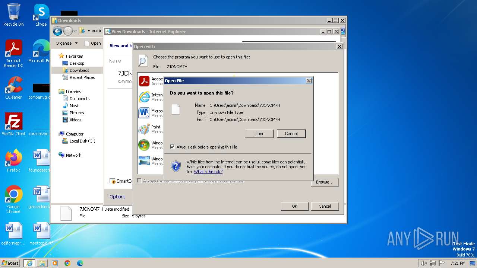Viewport: 477px width, 268px height.
Task: Select Adobe program icon in Open with list
Action: pyautogui.click(x=144, y=81)
